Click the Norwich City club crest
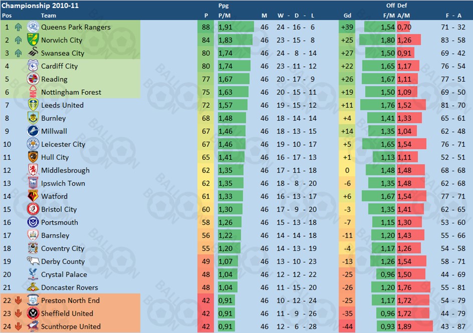The height and width of the screenshot is (333, 473). (x=33, y=40)
